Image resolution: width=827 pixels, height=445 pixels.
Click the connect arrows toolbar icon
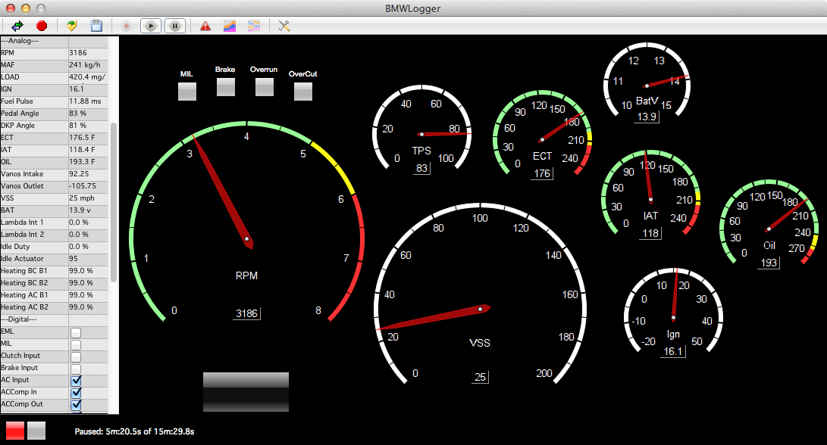pos(17,26)
